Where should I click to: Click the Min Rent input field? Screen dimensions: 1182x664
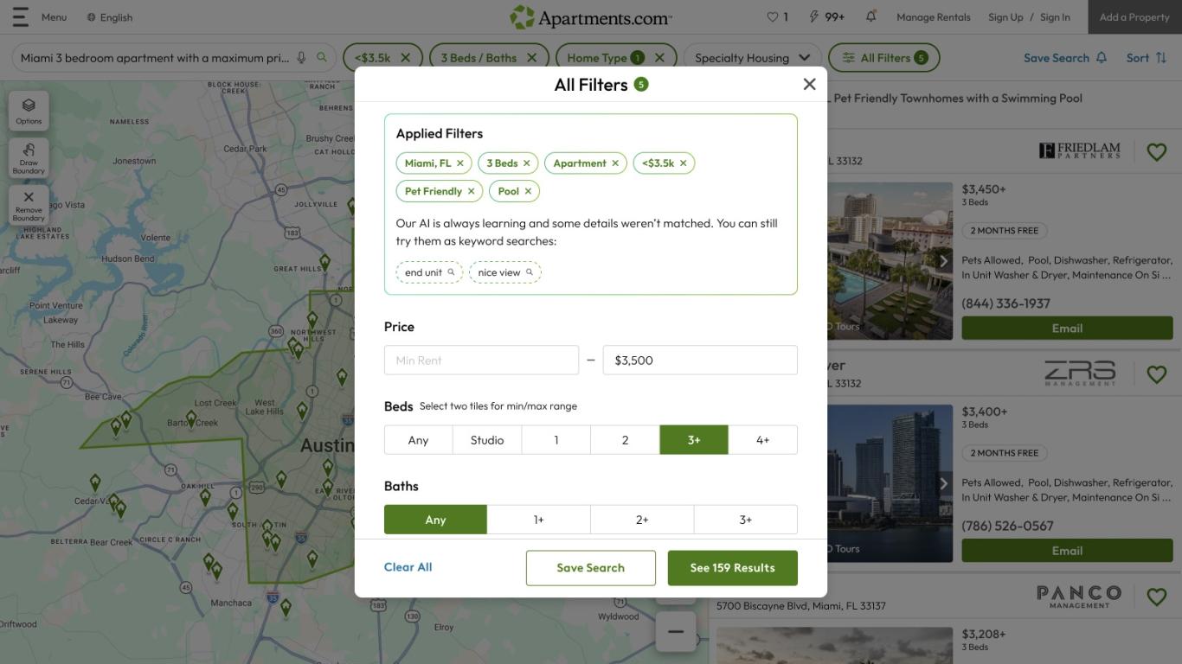pyautogui.click(x=481, y=360)
